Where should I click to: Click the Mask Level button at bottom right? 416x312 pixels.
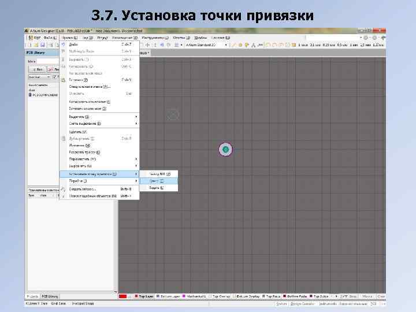click(x=367, y=296)
